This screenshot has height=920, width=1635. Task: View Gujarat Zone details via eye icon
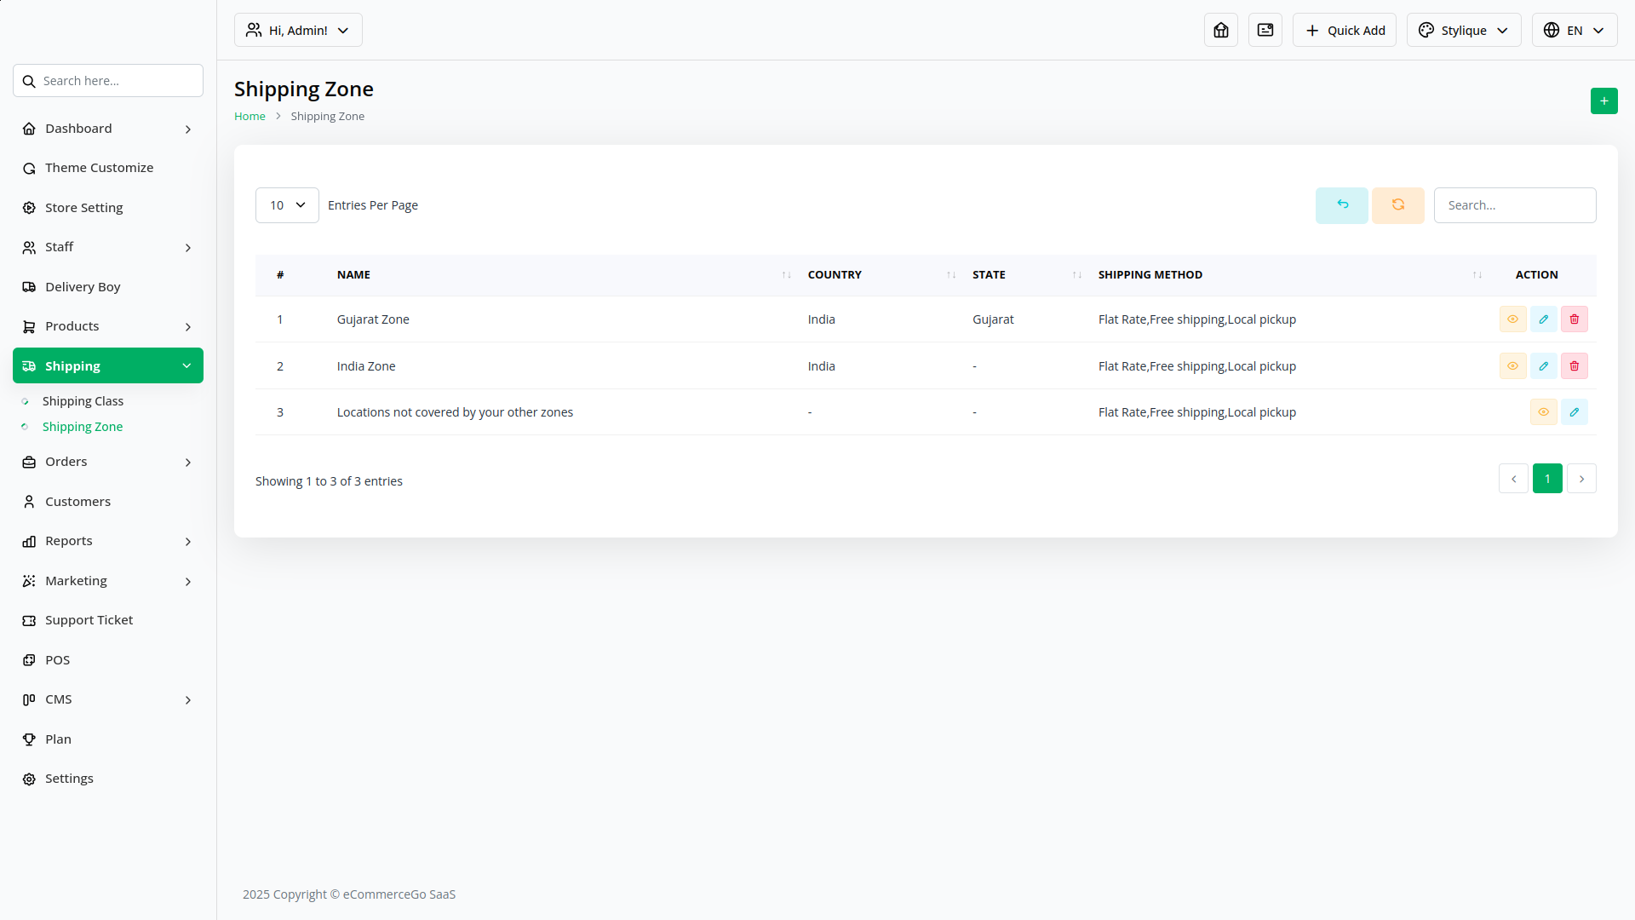click(x=1512, y=319)
